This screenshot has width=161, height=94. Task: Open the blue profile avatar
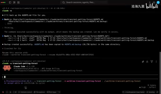pos(158,2)
